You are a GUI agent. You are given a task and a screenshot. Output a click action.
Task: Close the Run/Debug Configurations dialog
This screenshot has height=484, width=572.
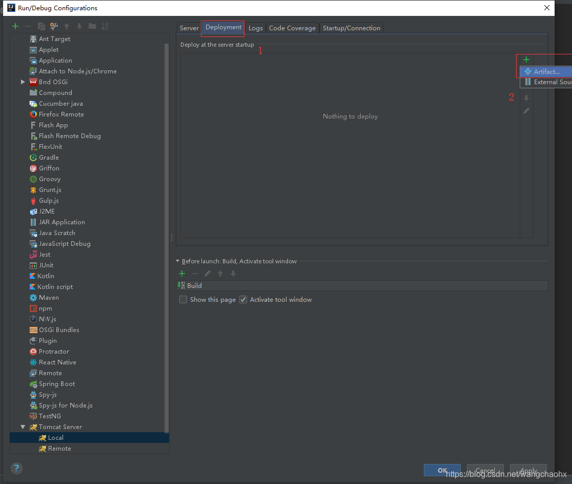pyautogui.click(x=546, y=8)
